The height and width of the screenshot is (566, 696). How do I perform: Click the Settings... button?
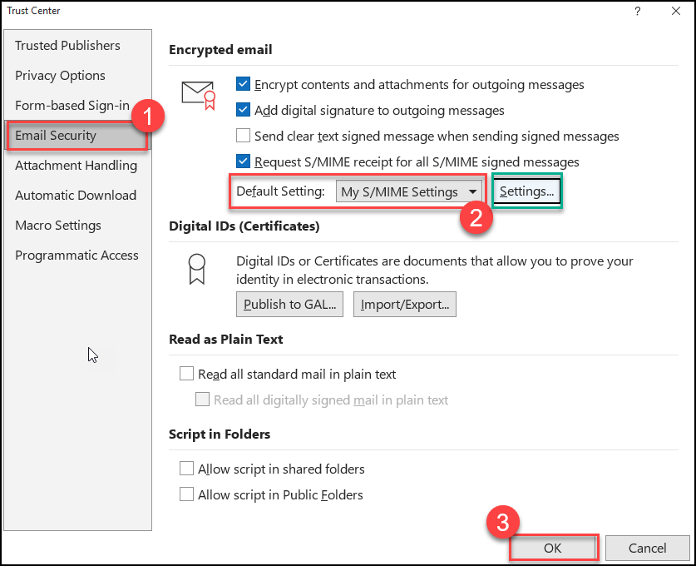526,191
